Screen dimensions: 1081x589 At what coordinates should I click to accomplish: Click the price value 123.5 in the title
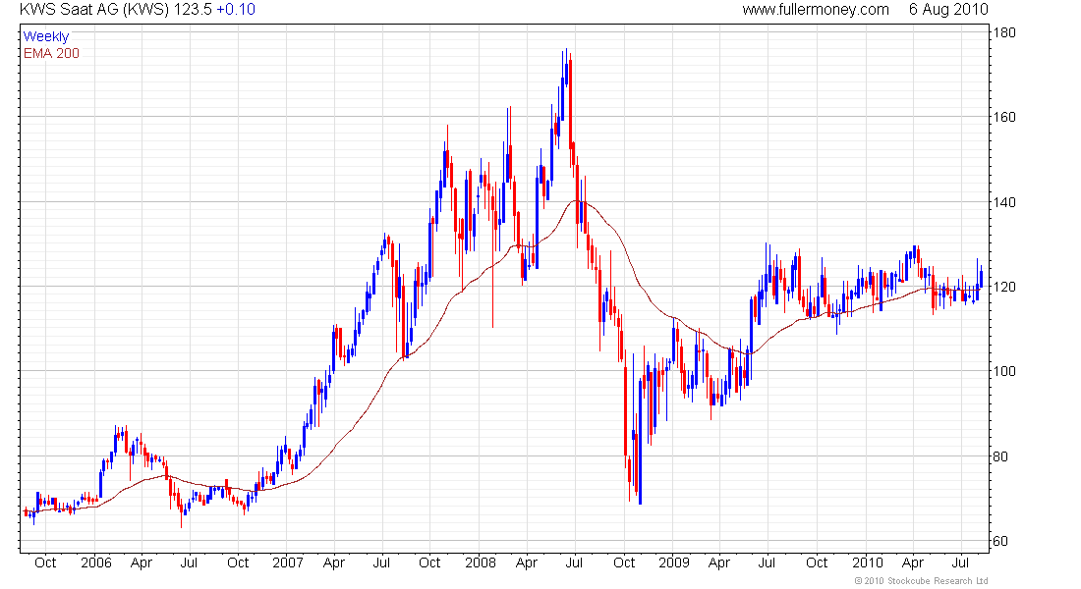(193, 10)
